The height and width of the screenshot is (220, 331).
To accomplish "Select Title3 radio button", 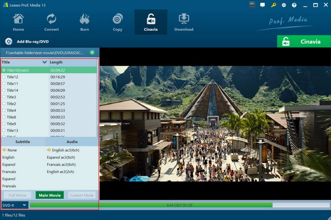I will 4,97.
